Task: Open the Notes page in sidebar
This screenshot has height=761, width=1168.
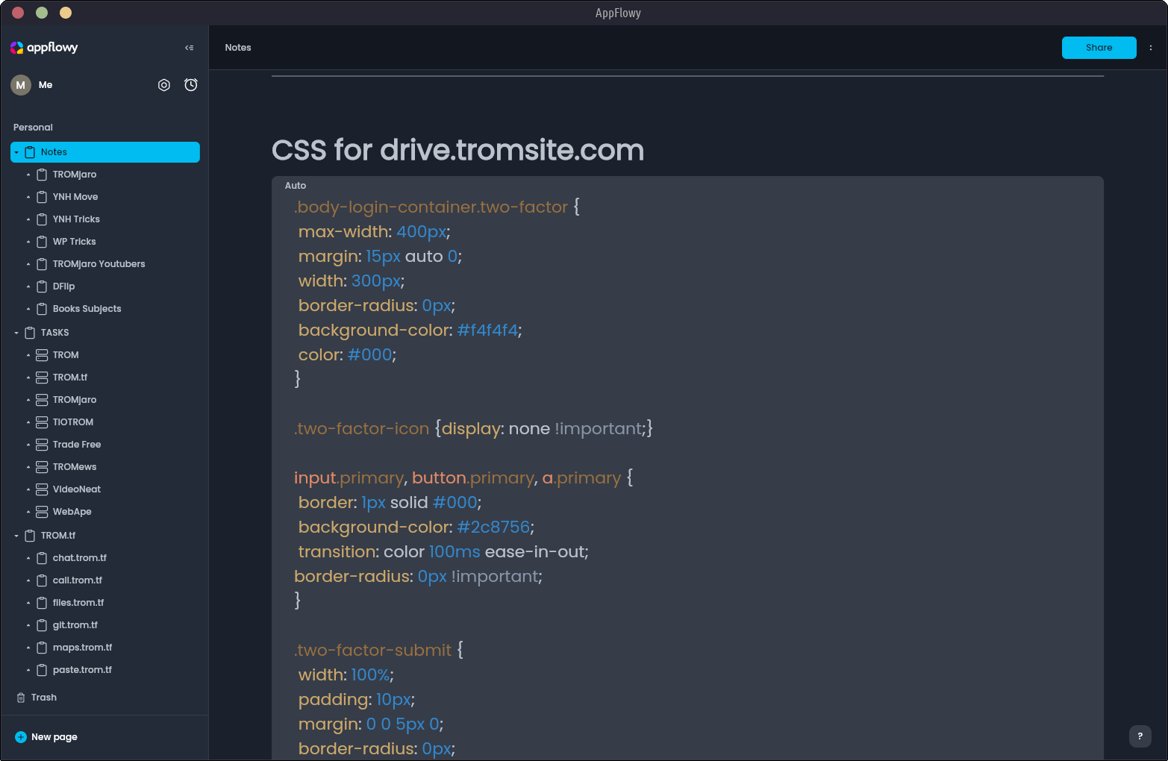Action: (x=105, y=152)
